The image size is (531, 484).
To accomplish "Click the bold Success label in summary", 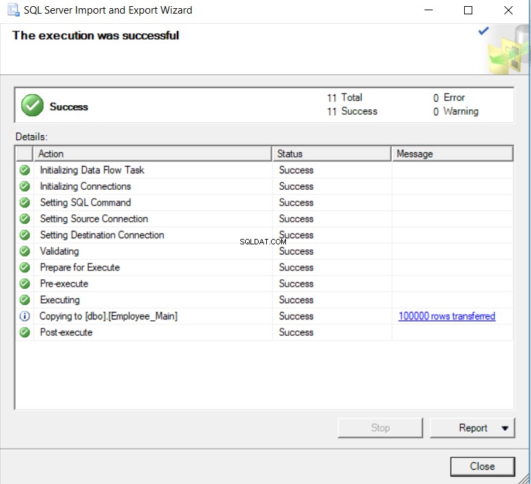I will pyautogui.click(x=69, y=106).
